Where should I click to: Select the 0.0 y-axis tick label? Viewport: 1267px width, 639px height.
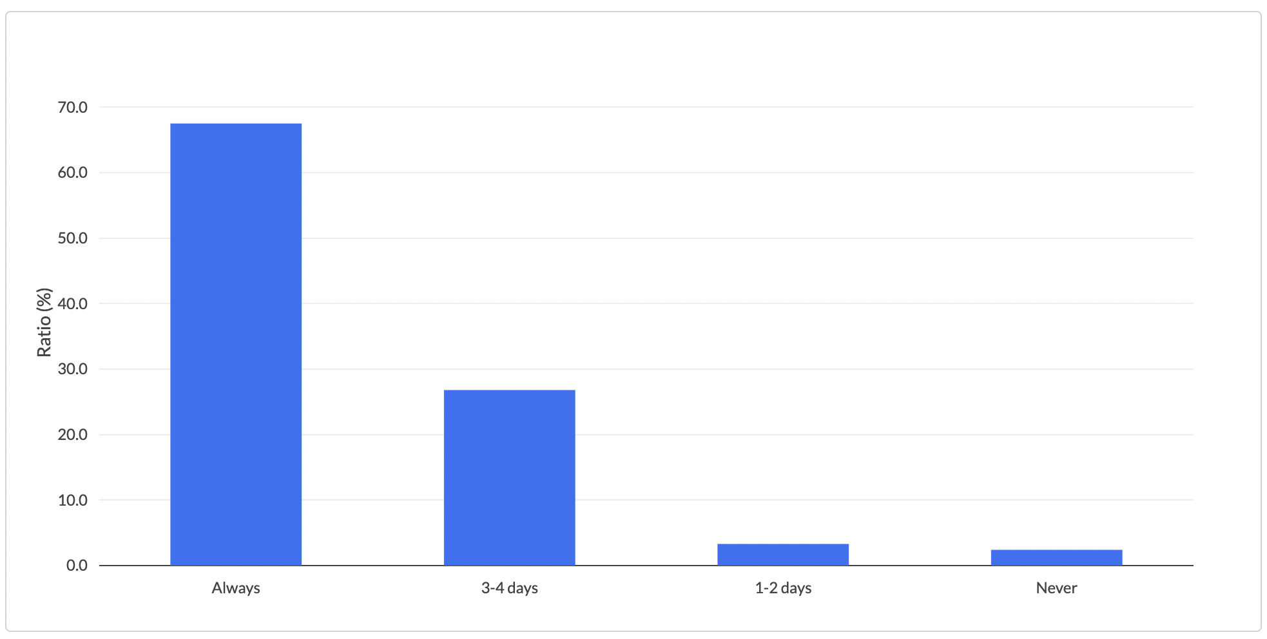click(x=77, y=566)
